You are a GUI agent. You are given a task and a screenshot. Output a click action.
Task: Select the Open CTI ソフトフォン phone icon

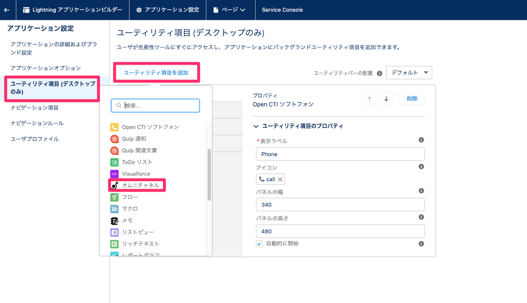(114, 127)
